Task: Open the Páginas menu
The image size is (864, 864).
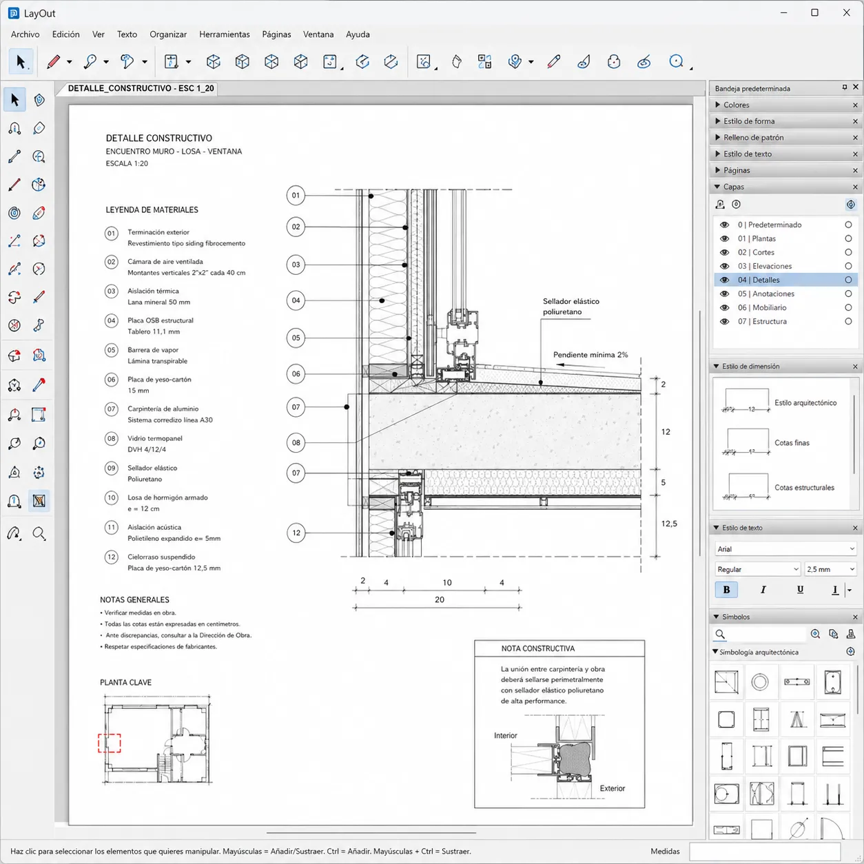Action: tap(276, 34)
